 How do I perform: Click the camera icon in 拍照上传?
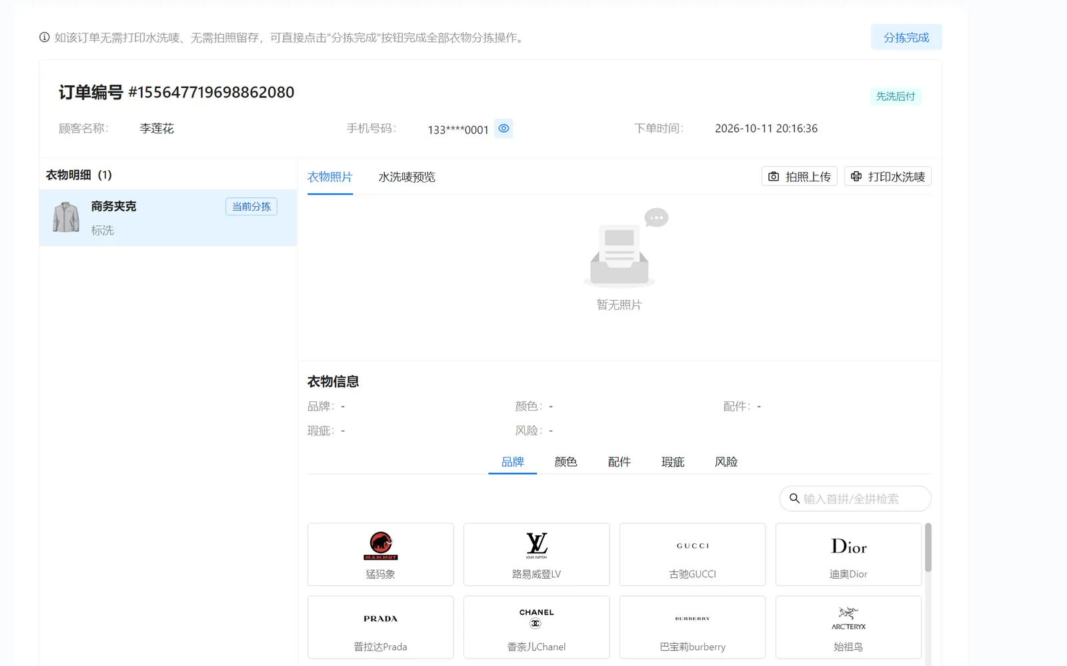(x=774, y=177)
